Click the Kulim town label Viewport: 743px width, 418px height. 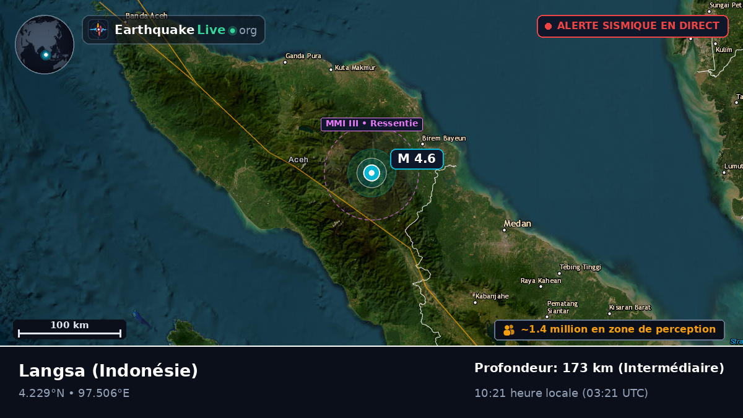point(724,50)
